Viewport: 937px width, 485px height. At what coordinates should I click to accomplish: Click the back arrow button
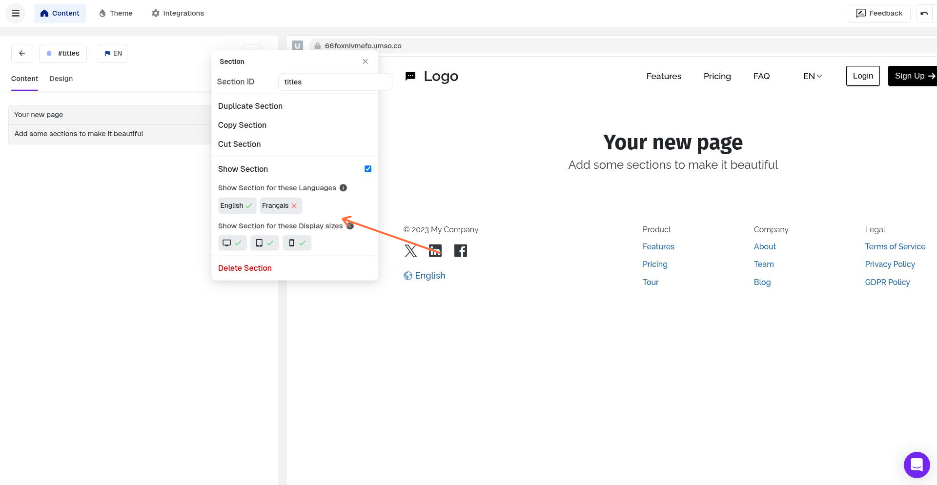[x=22, y=53]
